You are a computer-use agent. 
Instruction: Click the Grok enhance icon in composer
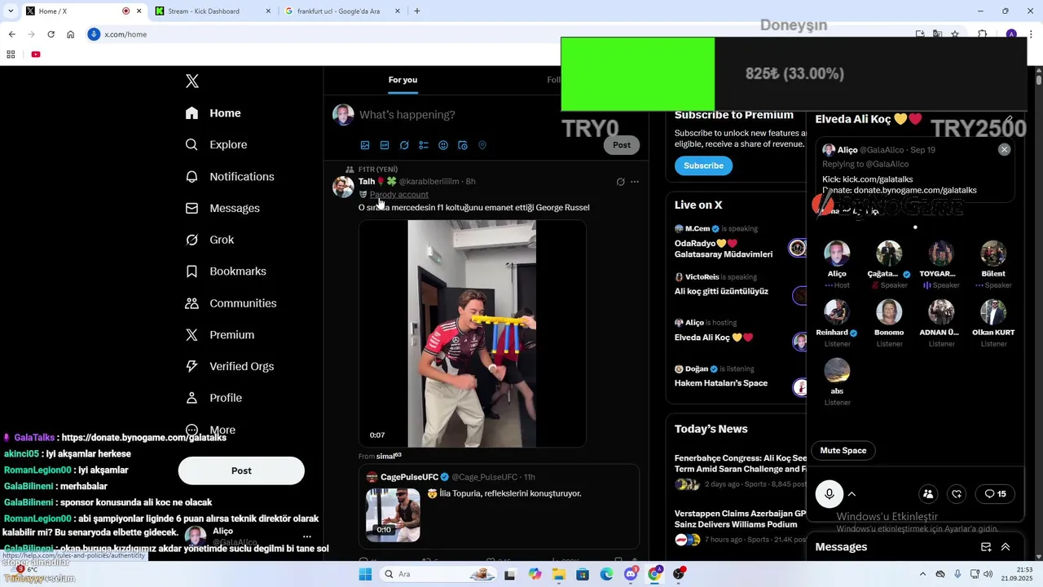pos(404,145)
